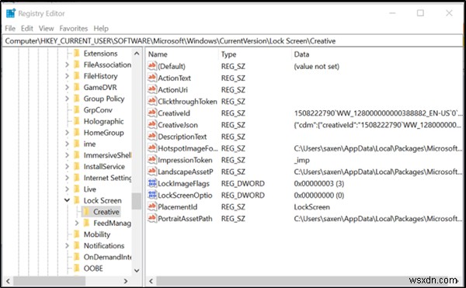Screen dimensions: 466x288
Task: Select the ImmersiveShel tree key
Action: (107, 155)
